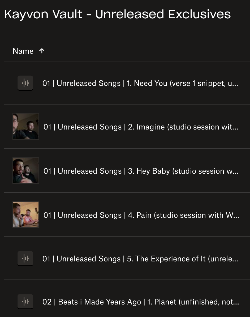The height and width of the screenshot is (317, 250).
Task: Click the ascending sort arrow beside Name
Action: point(42,51)
